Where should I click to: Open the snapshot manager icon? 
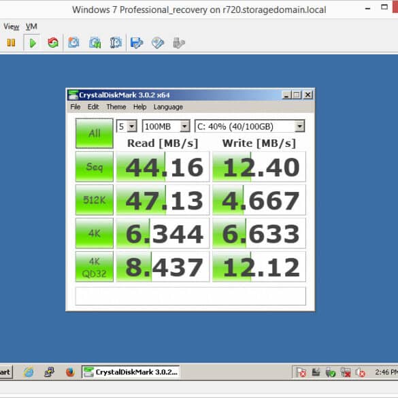[x=116, y=43]
